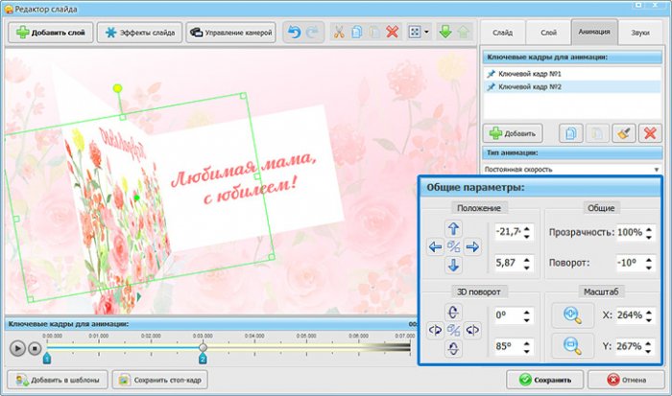Click the scissors Cut icon
Image resolution: width=672 pixels, height=396 pixels.
pyautogui.click(x=338, y=33)
